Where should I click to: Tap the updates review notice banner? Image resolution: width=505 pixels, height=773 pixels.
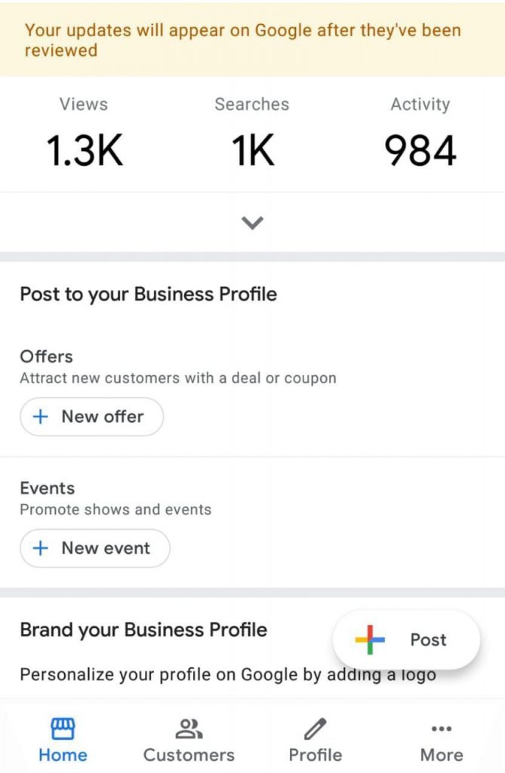(x=252, y=40)
